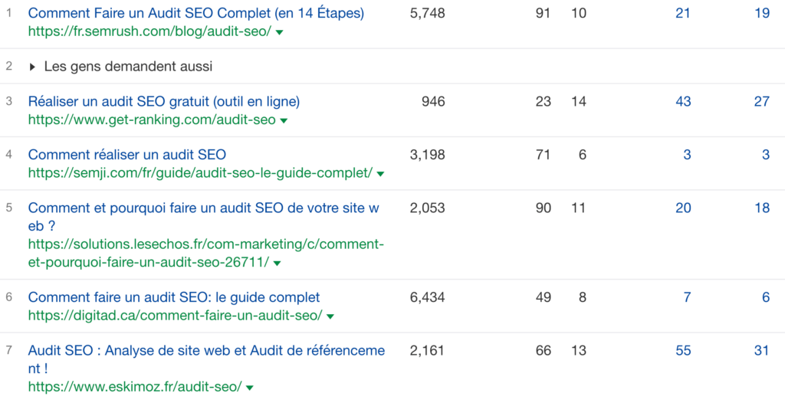
Task: Open 'Comment Faire un Audit SEO Complet' title
Action: click(195, 14)
